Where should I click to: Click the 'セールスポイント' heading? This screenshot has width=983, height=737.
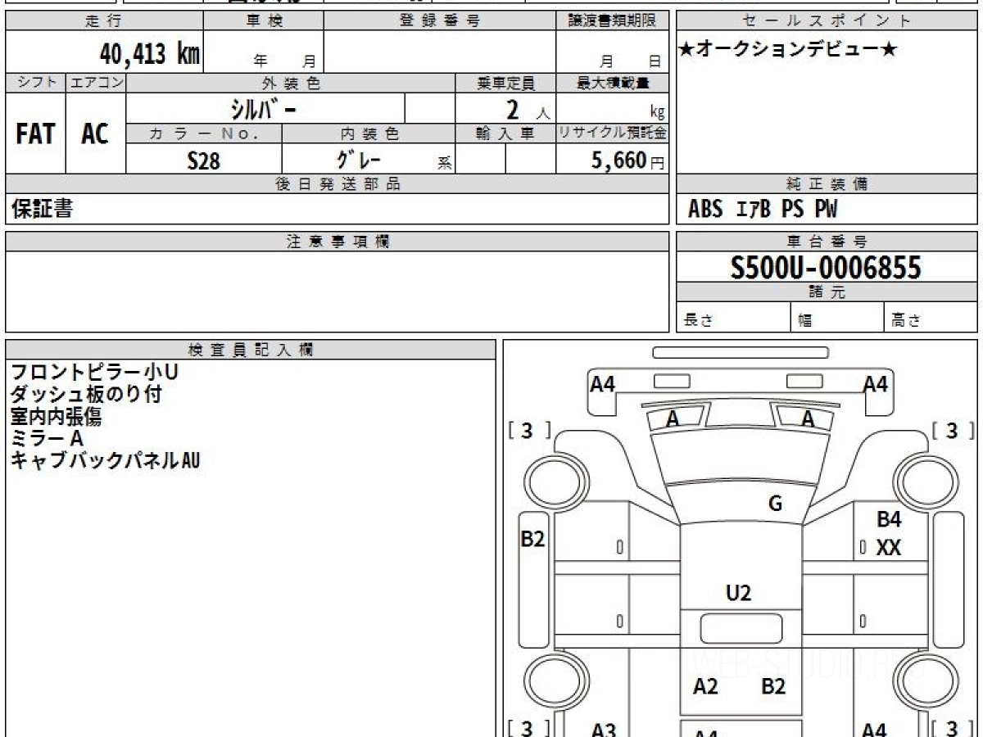827,21
